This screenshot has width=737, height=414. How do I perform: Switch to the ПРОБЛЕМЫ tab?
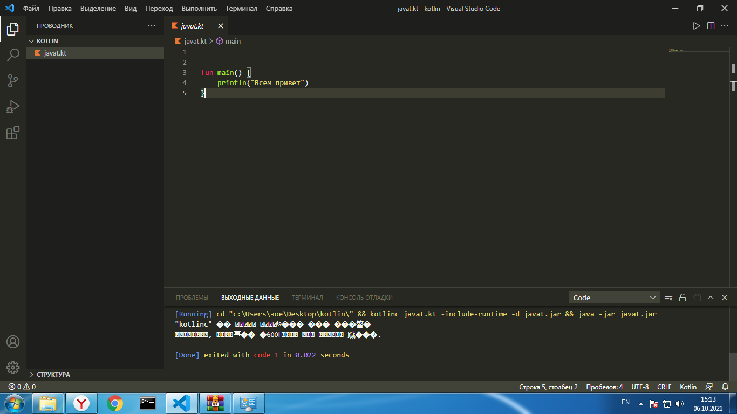192,298
